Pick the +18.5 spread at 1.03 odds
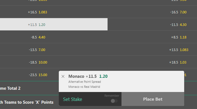This screenshot has height=109, width=197. 152,62
